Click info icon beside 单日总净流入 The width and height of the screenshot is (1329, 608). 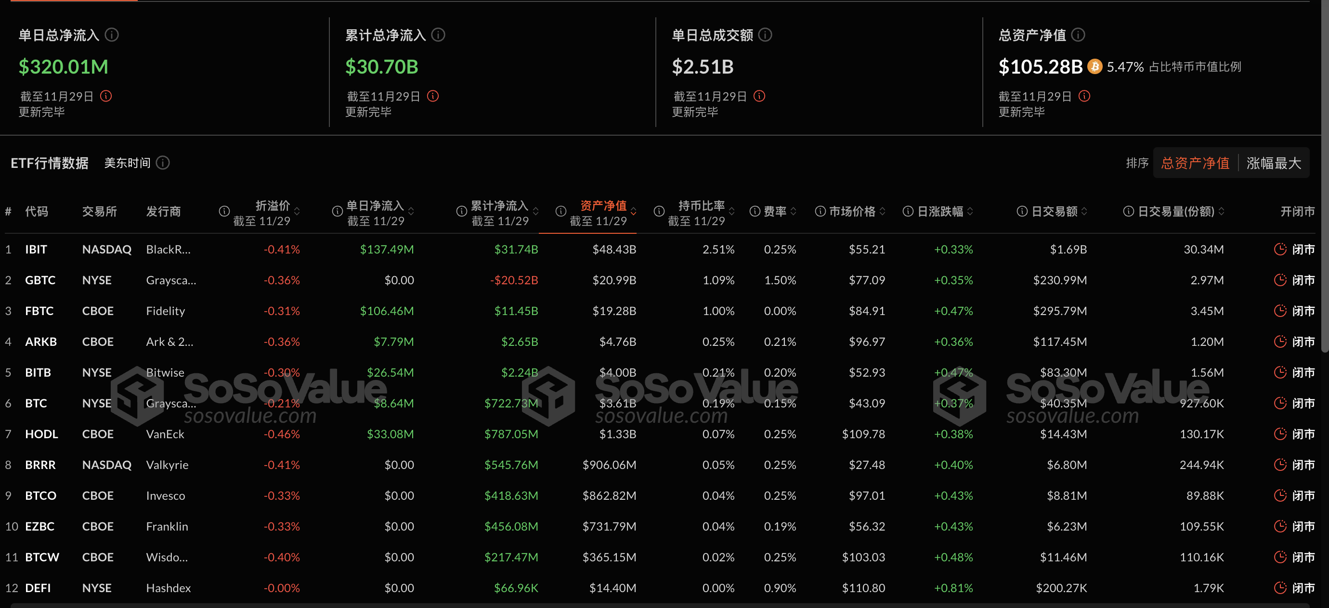click(112, 35)
